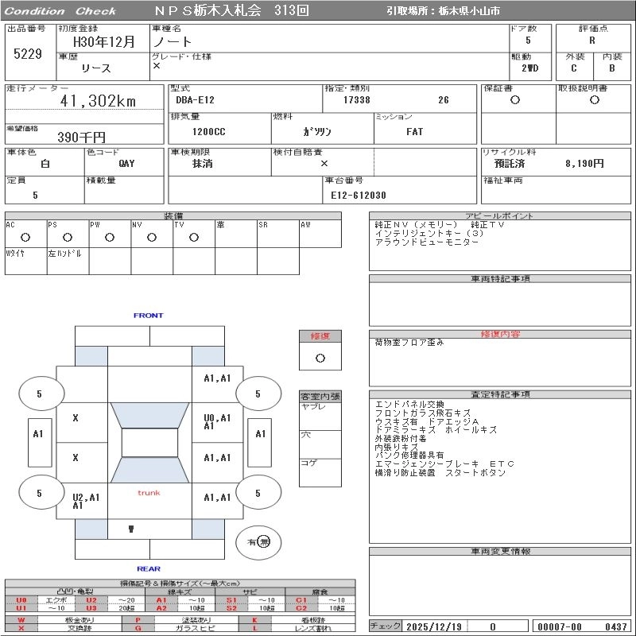Click the circle mark under PW
636x636 pixels.
coord(110,237)
